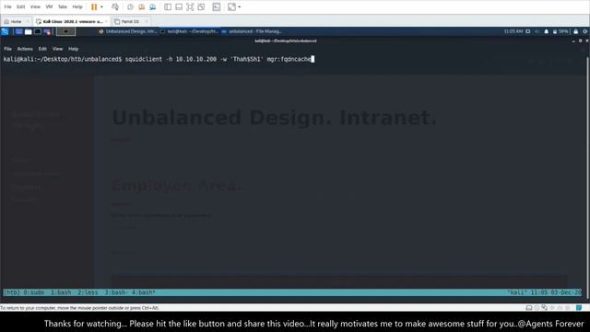
Task: Open terminal Actions menu
Action: point(25,49)
